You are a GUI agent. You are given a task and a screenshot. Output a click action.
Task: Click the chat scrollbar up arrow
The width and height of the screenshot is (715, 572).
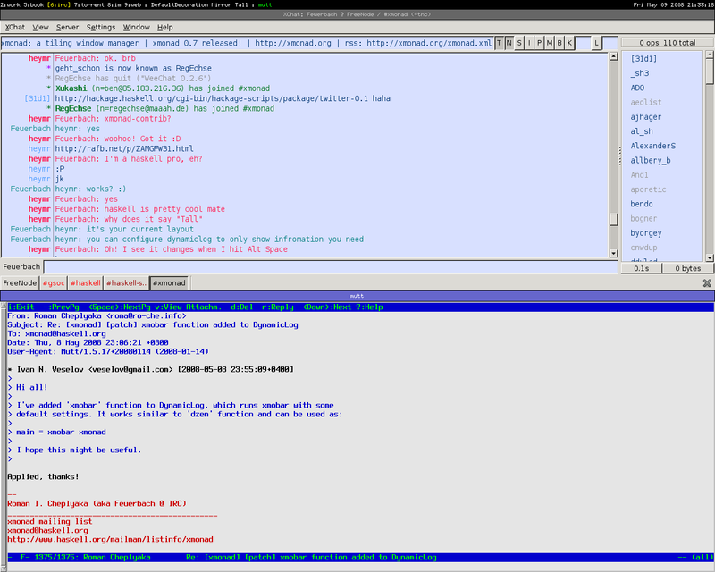click(x=613, y=56)
